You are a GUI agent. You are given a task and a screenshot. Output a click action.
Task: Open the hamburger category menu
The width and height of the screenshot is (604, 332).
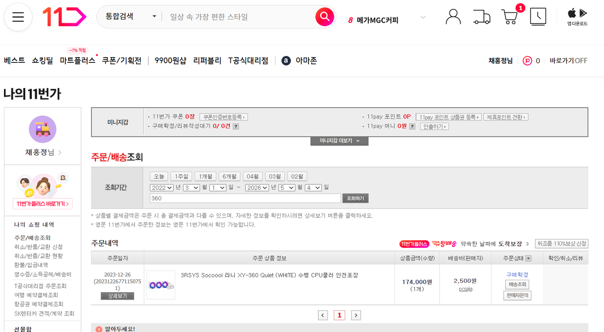click(18, 17)
